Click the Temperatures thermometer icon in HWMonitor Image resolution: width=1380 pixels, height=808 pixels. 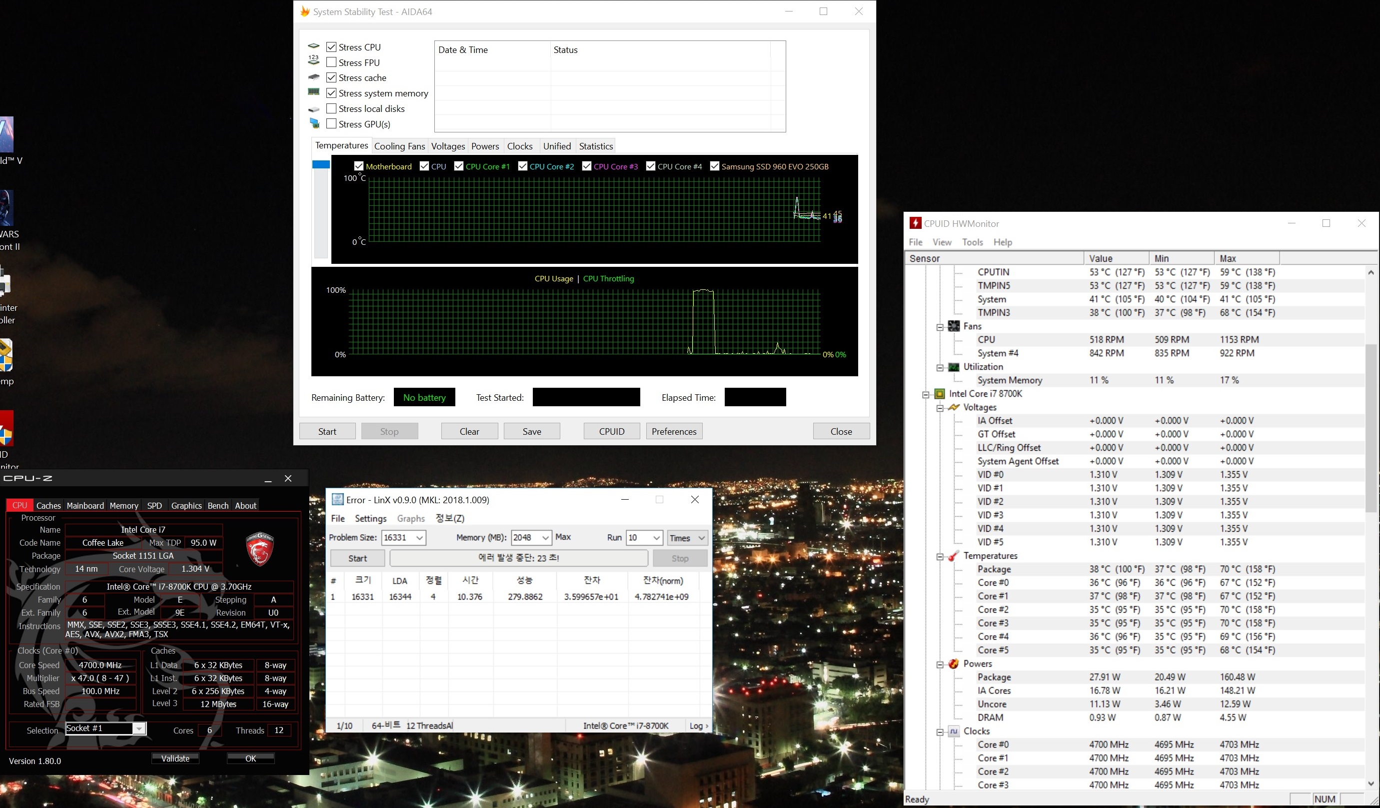[954, 556]
